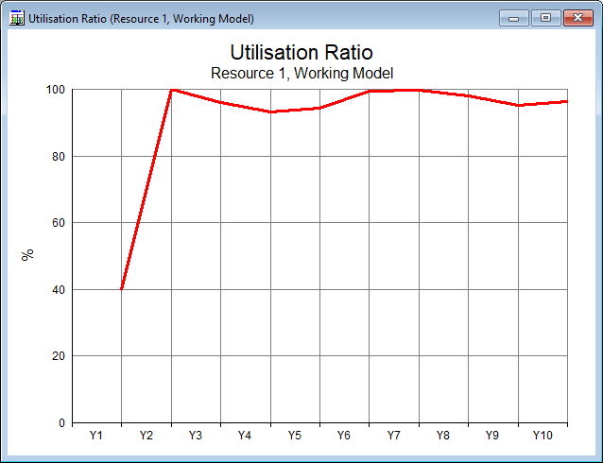Select the Y5 axis label
Image resolution: width=603 pixels, height=463 pixels.
(x=295, y=436)
